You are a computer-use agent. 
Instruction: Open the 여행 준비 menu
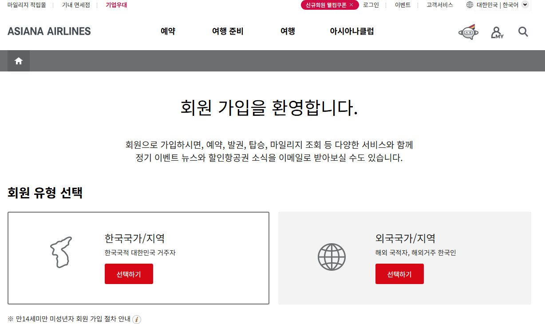[228, 31]
